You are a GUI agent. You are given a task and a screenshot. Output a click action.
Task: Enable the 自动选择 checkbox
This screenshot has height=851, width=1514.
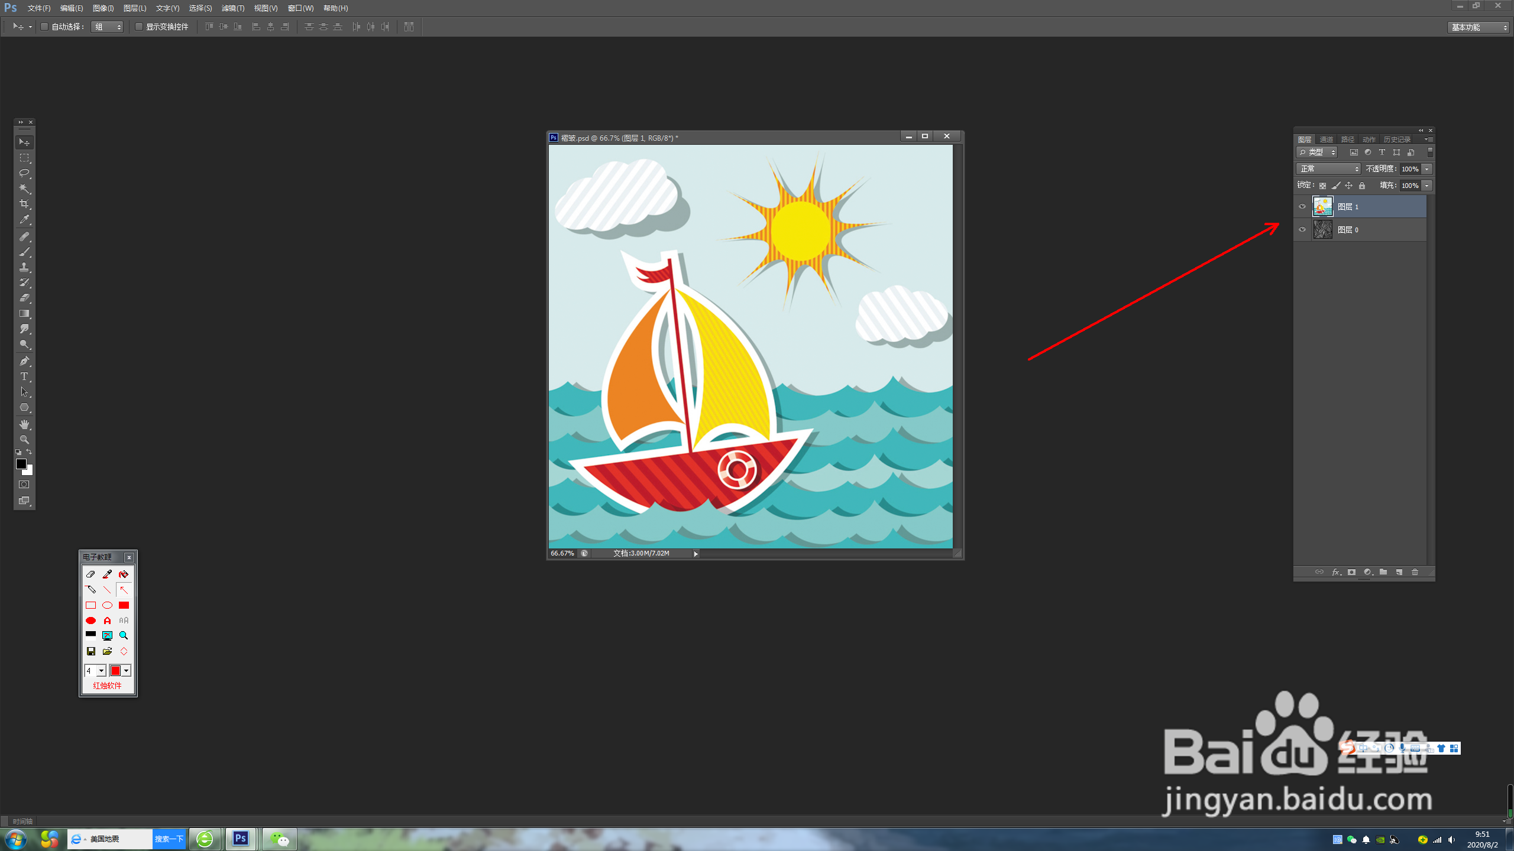[x=44, y=27]
